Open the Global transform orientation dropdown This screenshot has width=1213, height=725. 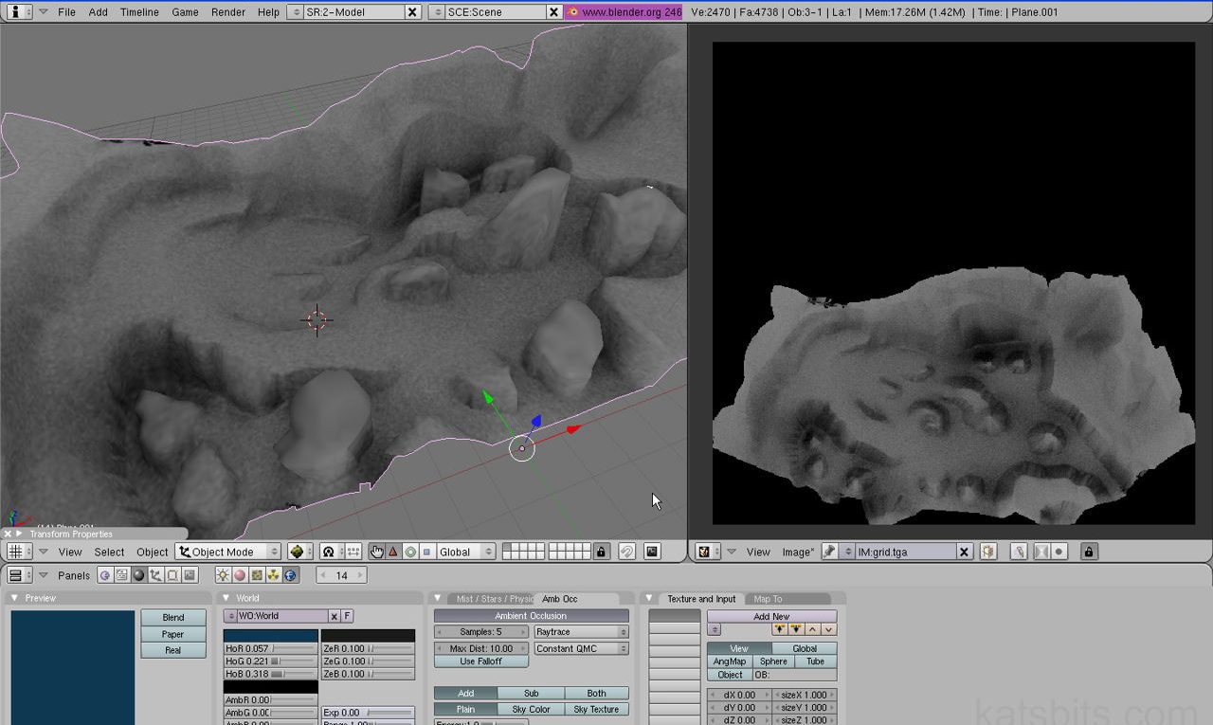point(465,551)
